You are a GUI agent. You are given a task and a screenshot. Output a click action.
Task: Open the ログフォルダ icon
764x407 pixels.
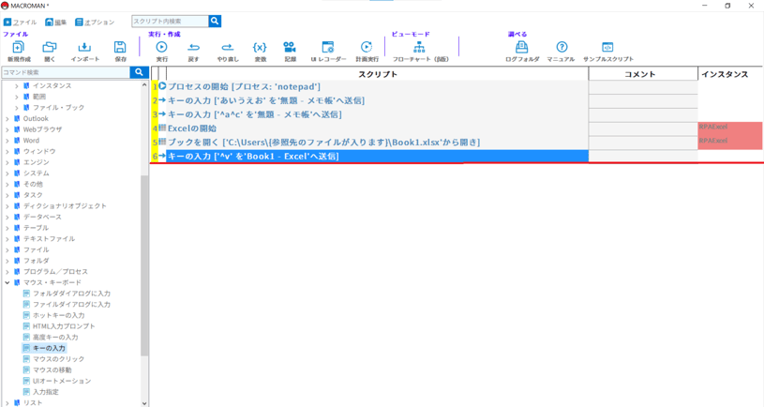point(521,50)
